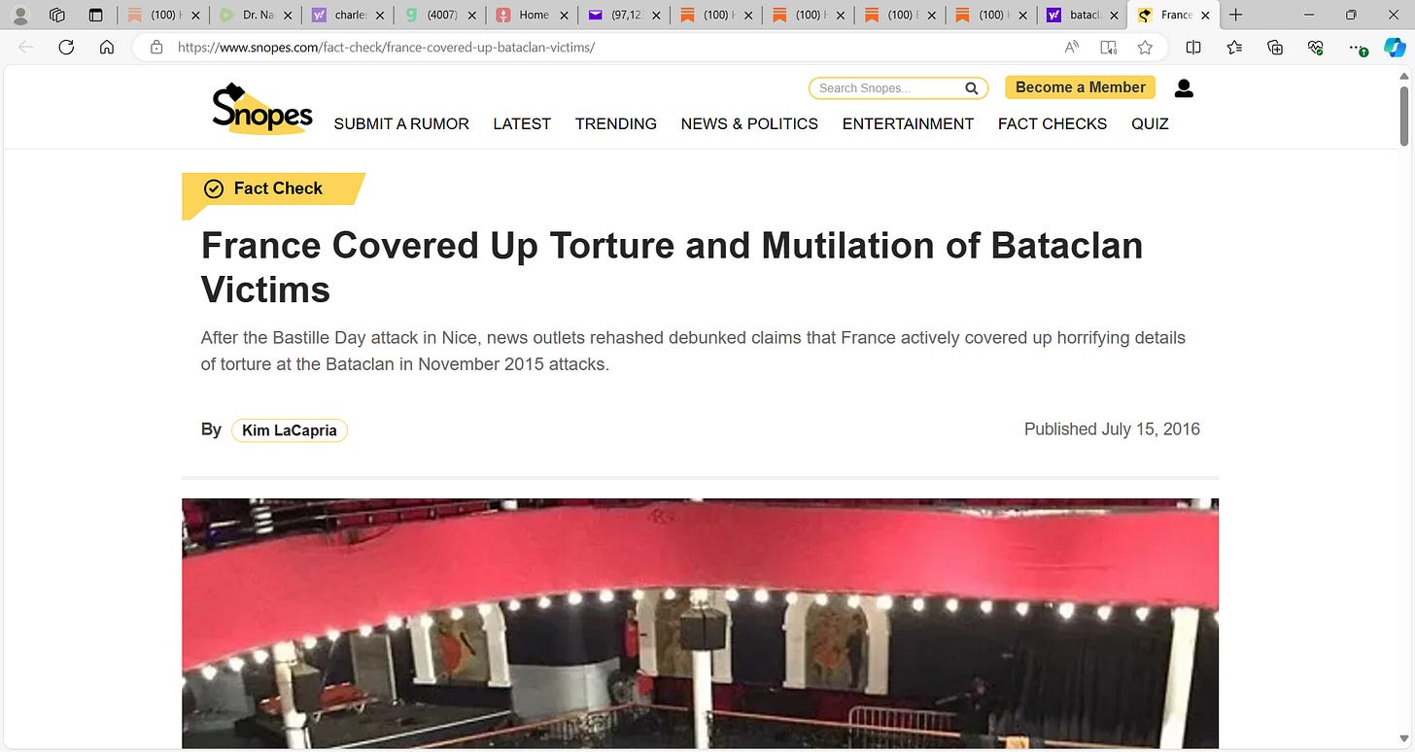Open the tab actions menu icon
The image size is (1415, 752).
tap(95, 16)
